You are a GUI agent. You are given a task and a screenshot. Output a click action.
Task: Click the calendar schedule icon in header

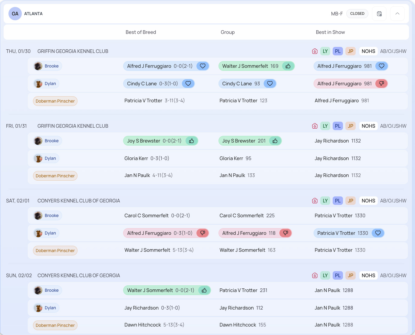(379, 14)
